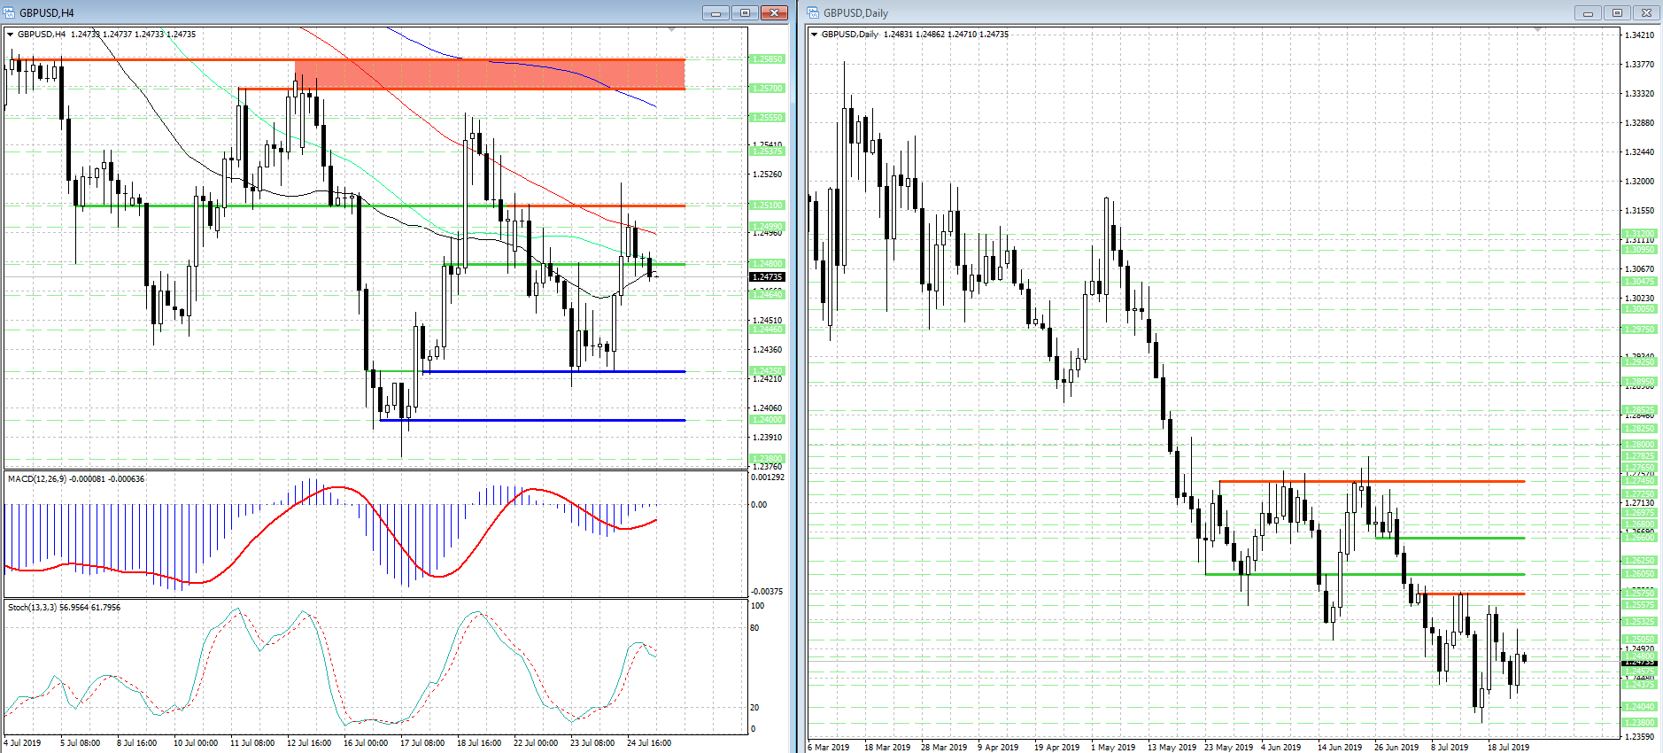Close the GBPUSD,Daily chart window
This screenshot has height=753, width=1663.
pyautogui.click(x=1646, y=12)
